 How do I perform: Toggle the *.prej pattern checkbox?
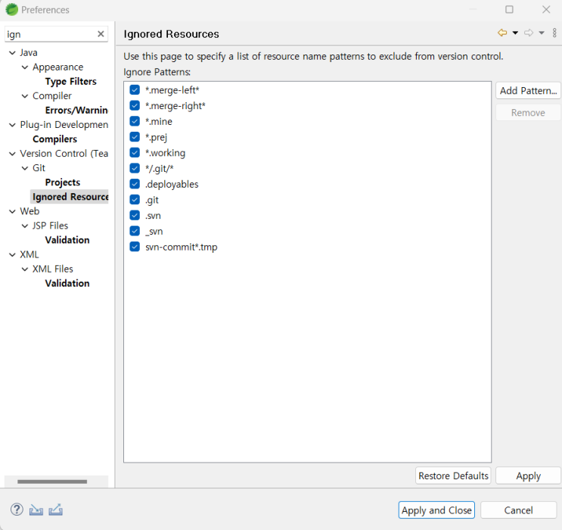click(x=135, y=137)
